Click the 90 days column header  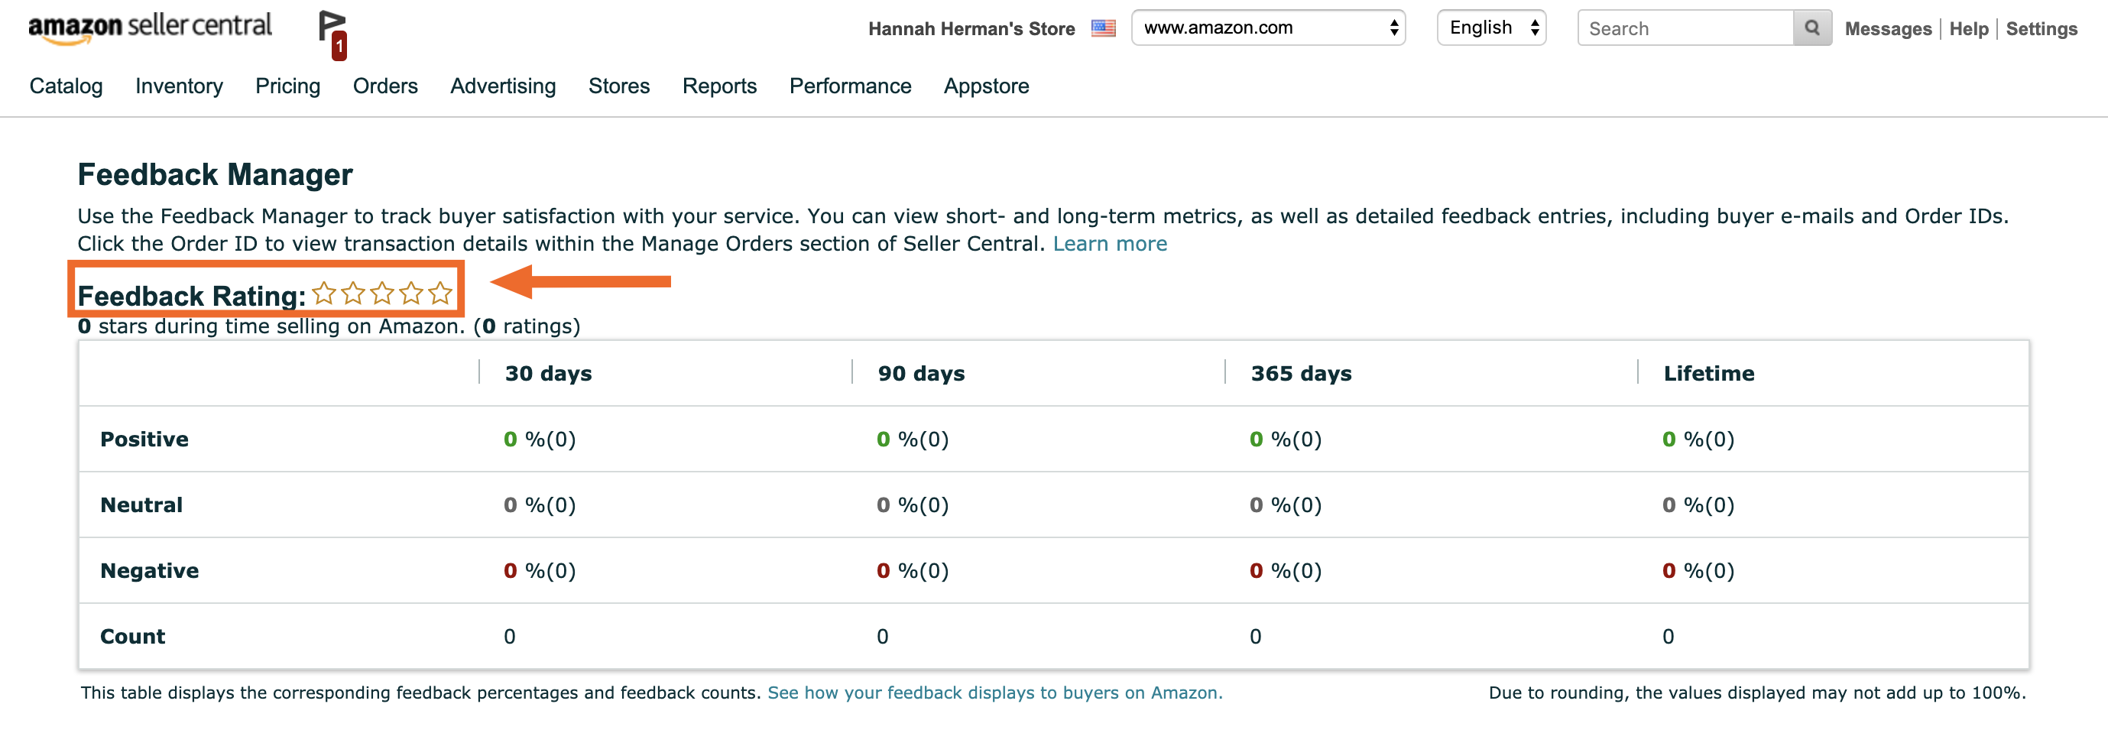coord(922,373)
